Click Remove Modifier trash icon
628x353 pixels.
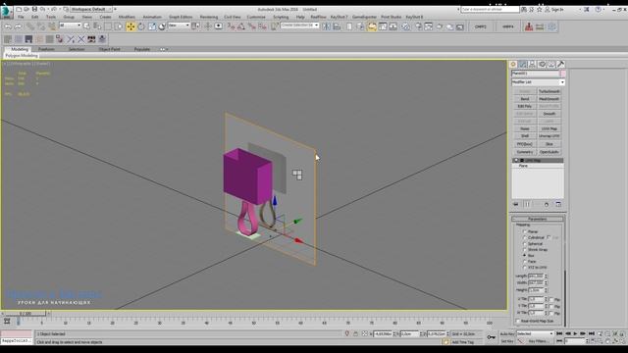coord(547,204)
